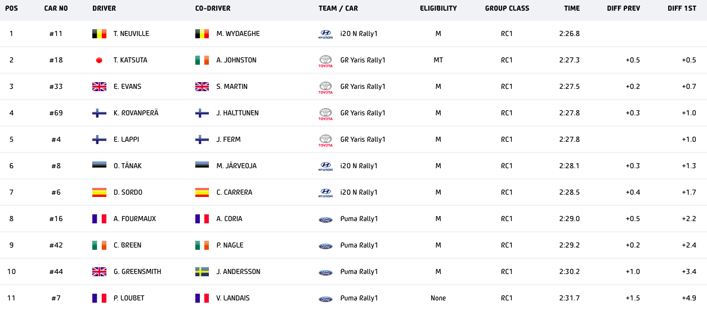Click the Estonian flag next to O. Tänak

point(99,166)
